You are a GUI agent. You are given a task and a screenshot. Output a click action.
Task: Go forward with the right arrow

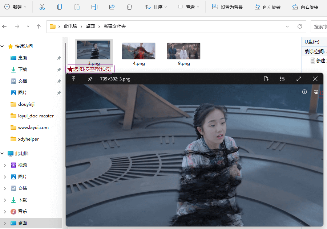coord(17,26)
